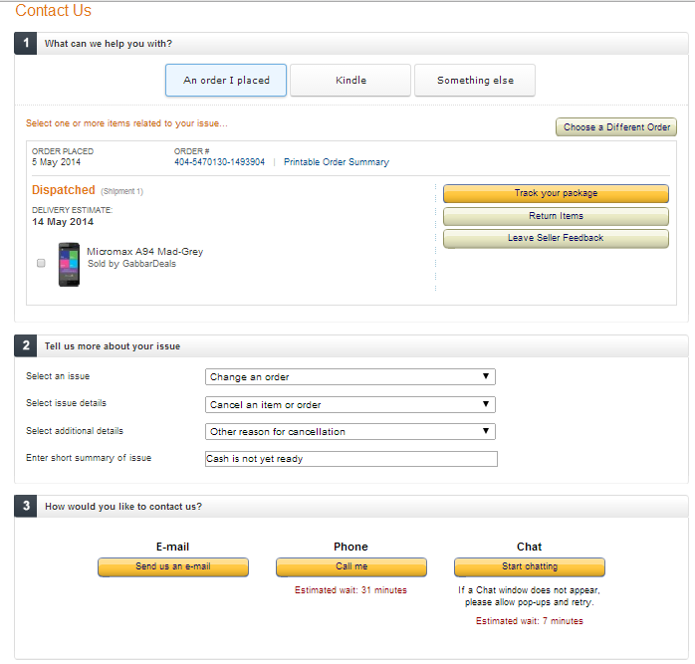Open the 'Select additional details' dropdown
This screenshot has height=664, width=695.
click(350, 432)
